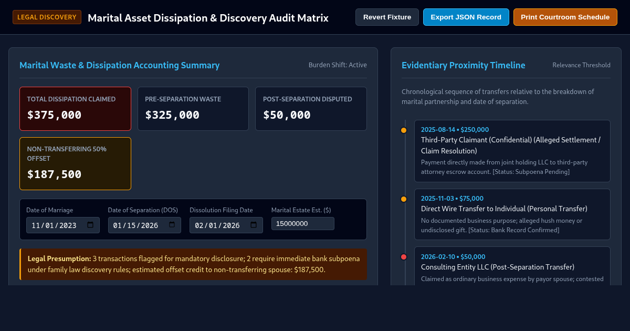Select the Post-Separation Disputed $50,000 card
The image size is (630, 331).
coord(311,109)
